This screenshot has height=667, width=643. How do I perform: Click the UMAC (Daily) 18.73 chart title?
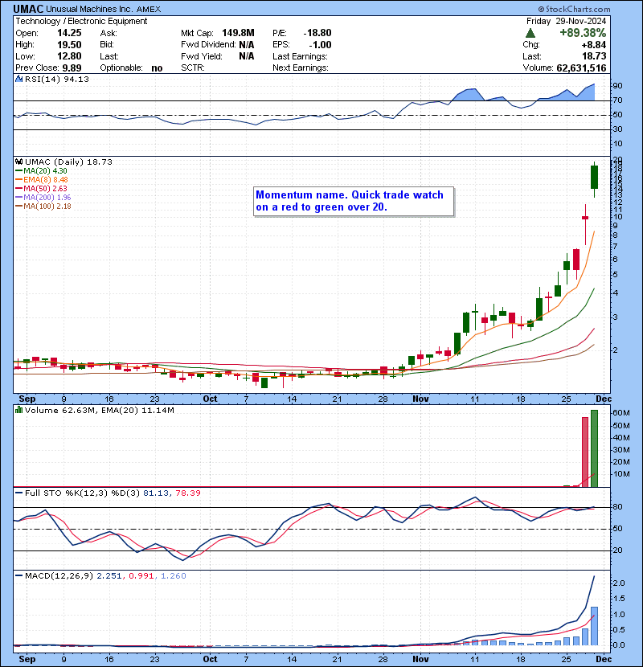point(68,162)
